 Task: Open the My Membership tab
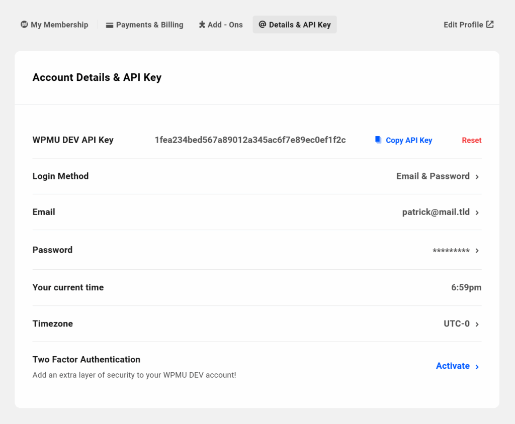coord(54,25)
